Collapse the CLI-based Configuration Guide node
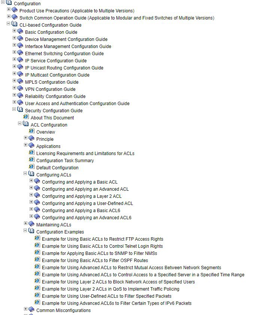 click(8, 24)
